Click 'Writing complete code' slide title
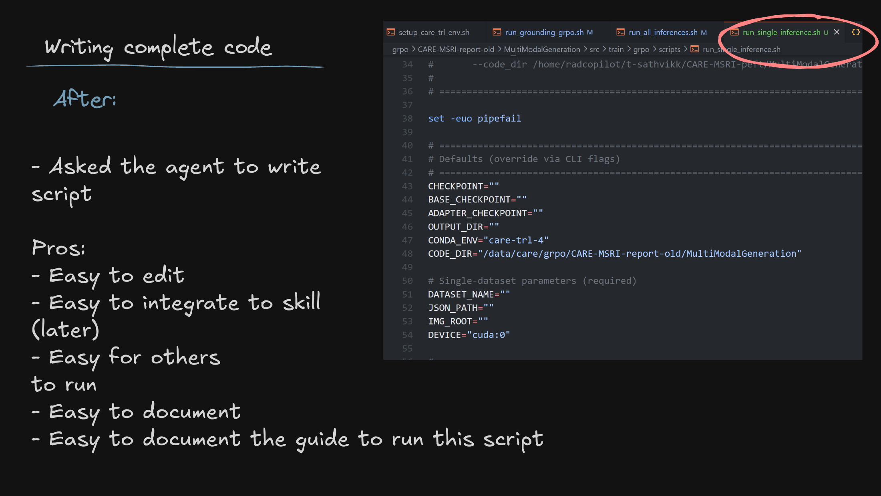881x496 pixels. point(159,47)
